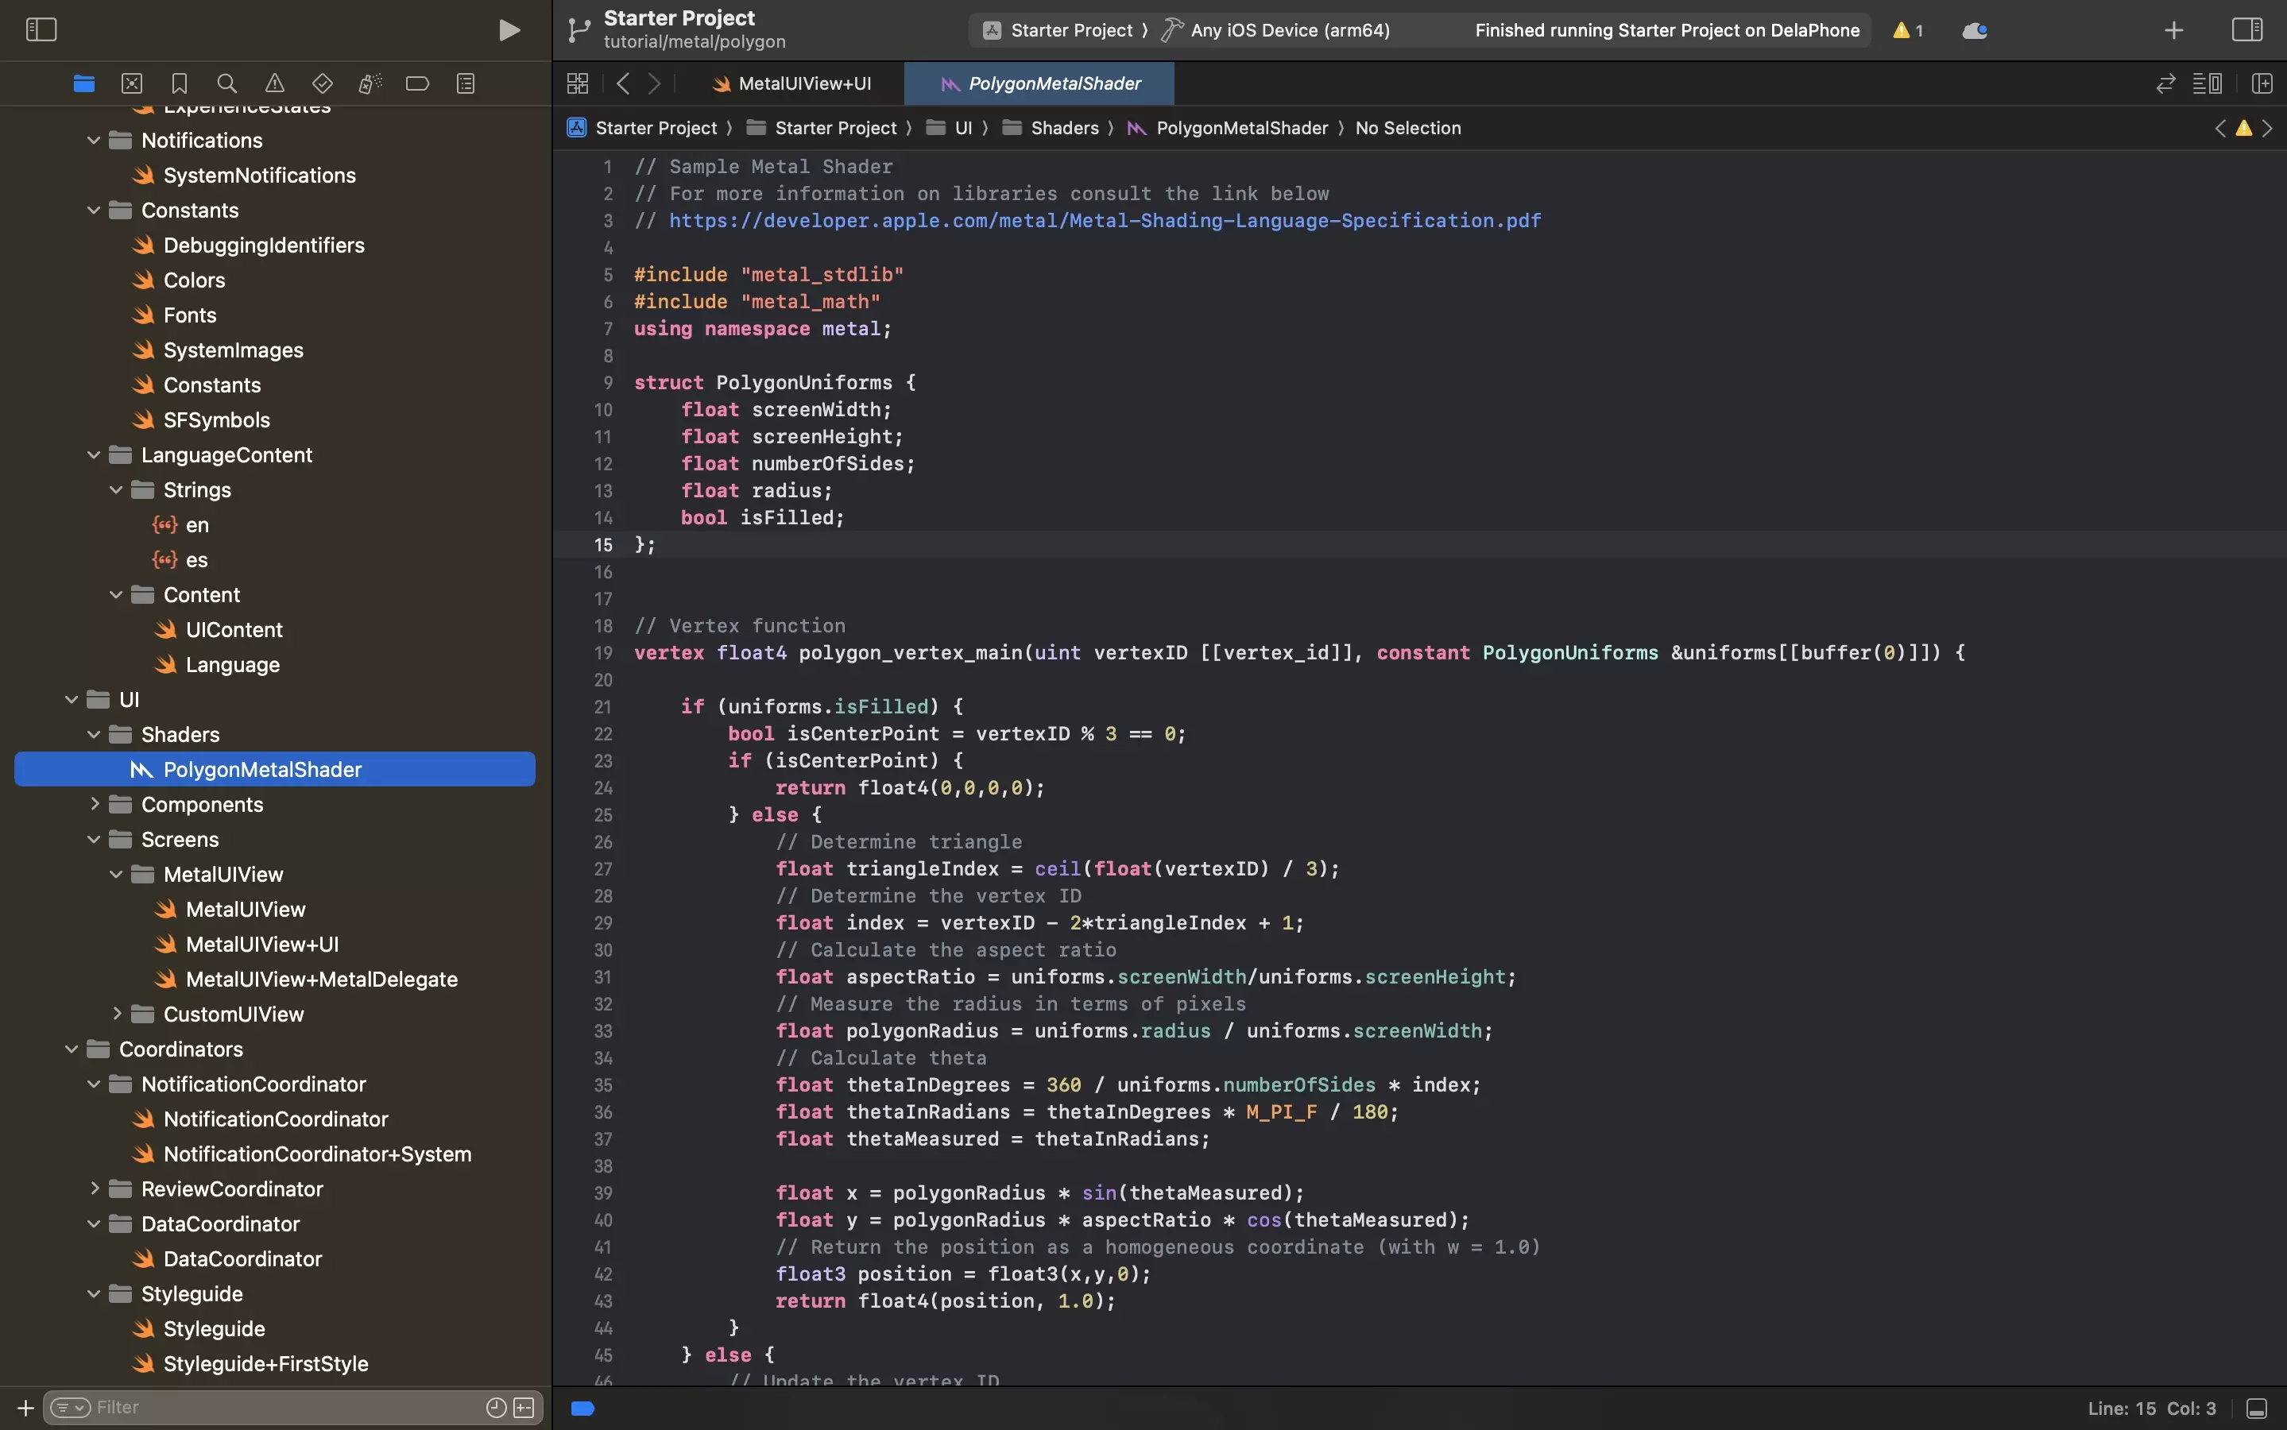
Task: Open the file navigator sidebar icon
Action: coord(84,84)
